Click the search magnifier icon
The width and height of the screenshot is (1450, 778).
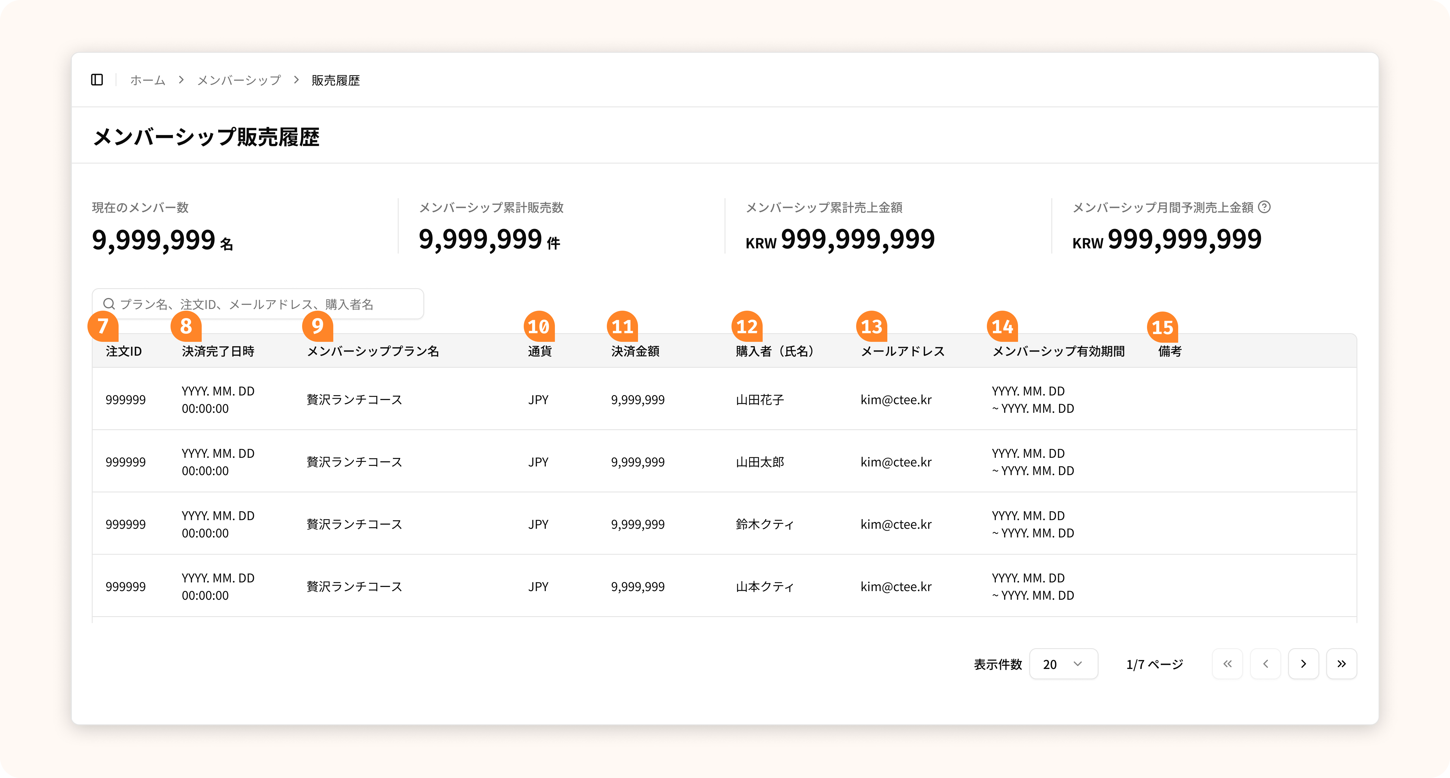pyautogui.click(x=109, y=304)
